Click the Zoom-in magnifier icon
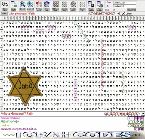Image resolution: width=145 pixels, height=139 pixels. point(23,4)
